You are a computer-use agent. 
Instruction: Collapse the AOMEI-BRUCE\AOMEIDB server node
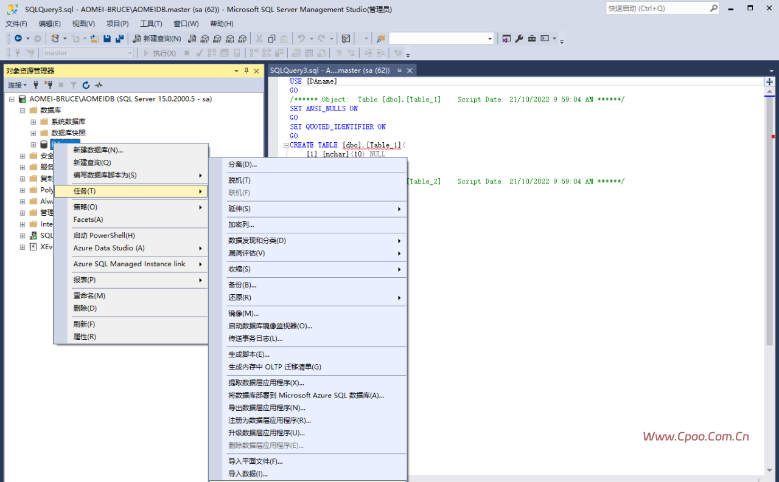coord(12,98)
